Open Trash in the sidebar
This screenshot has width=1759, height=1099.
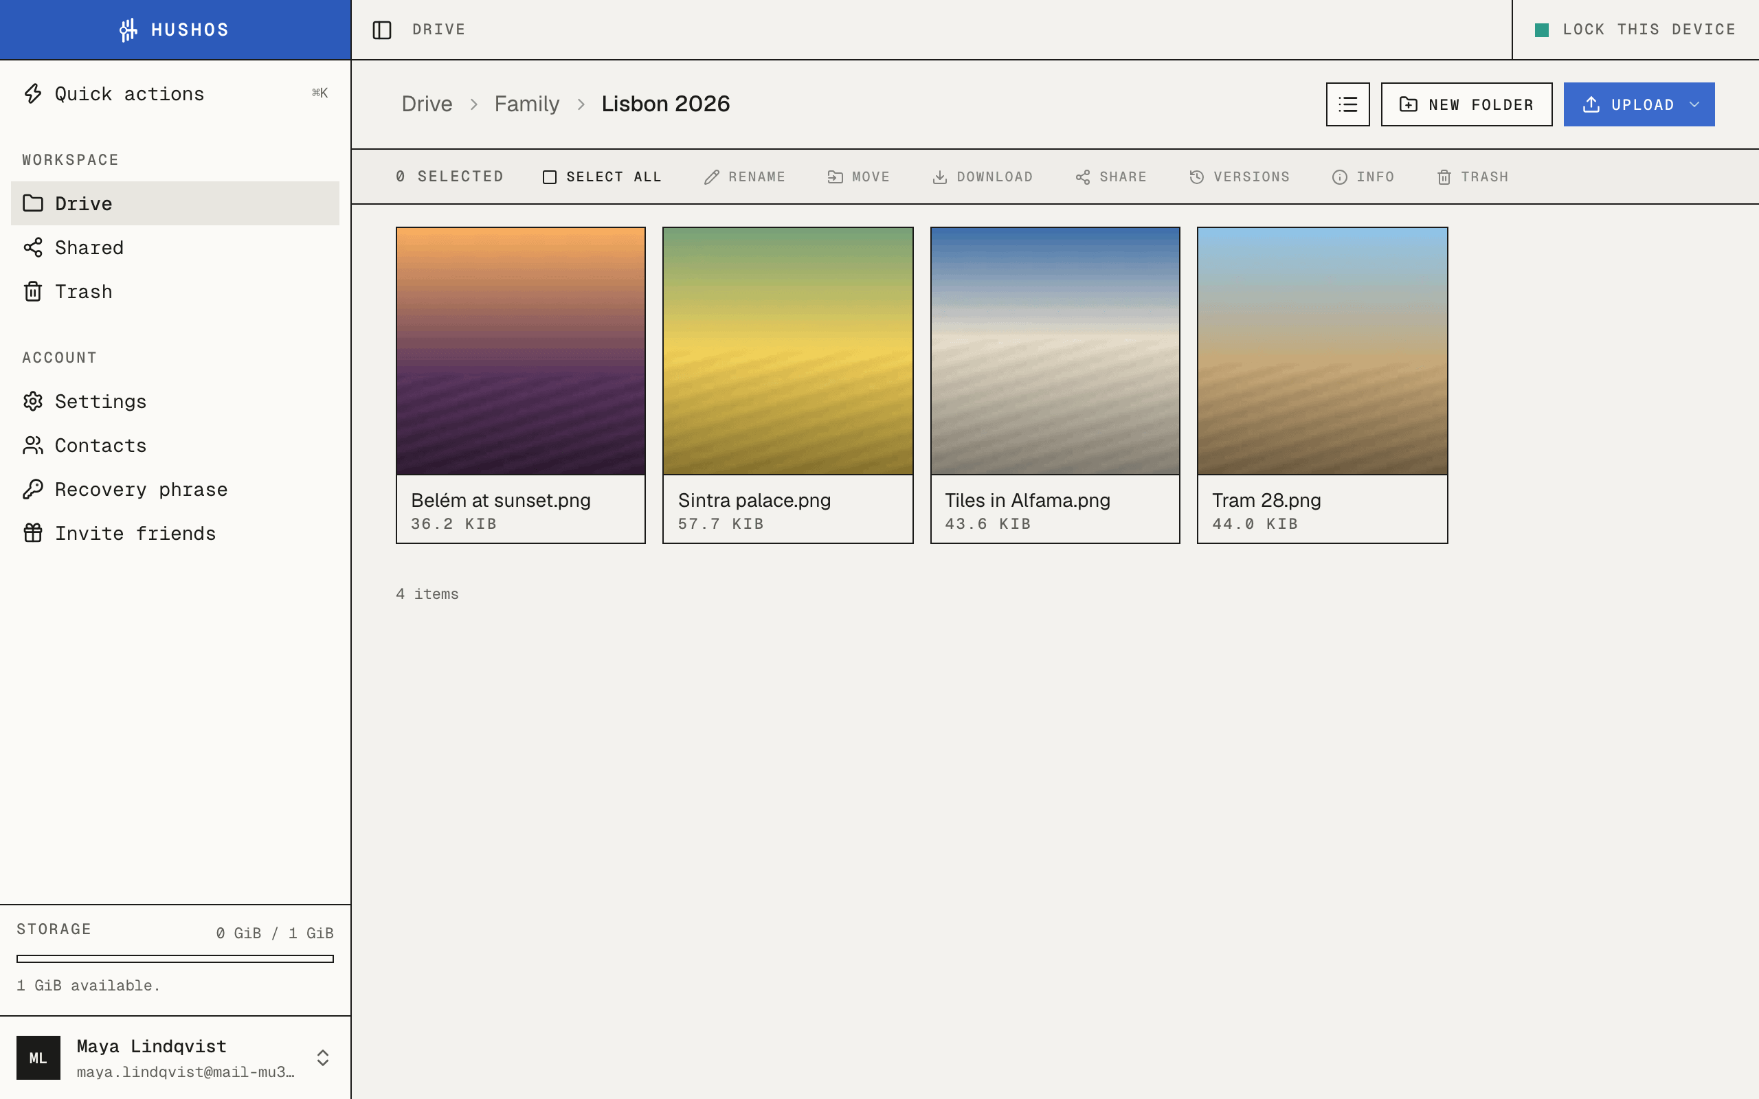[x=175, y=291]
